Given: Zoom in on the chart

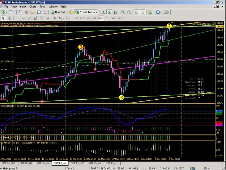Looking at the screenshot, I should pos(123,12).
